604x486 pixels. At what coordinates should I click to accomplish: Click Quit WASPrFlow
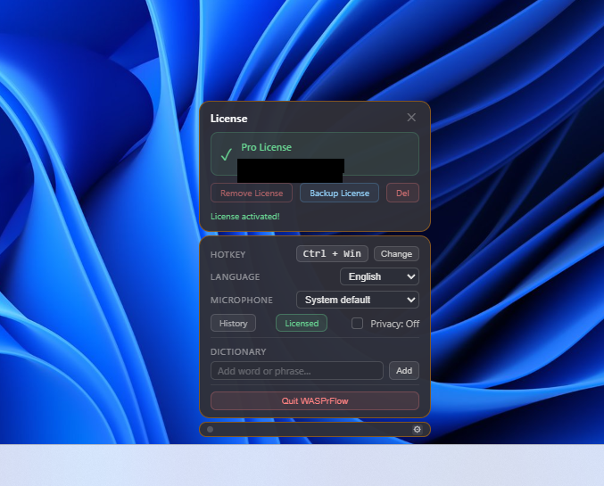point(315,401)
